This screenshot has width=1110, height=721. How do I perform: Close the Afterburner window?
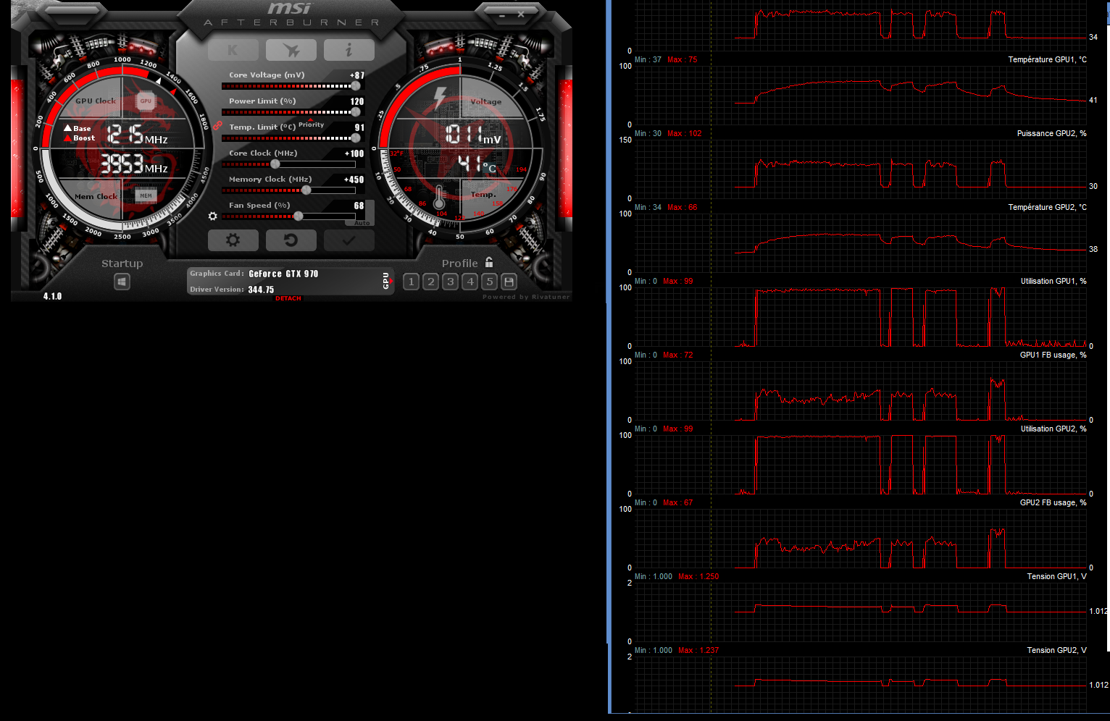pyautogui.click(x=521, y=14)
